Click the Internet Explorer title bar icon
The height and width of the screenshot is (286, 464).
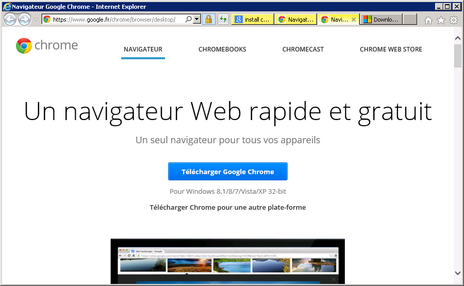[x=7, y=7]
